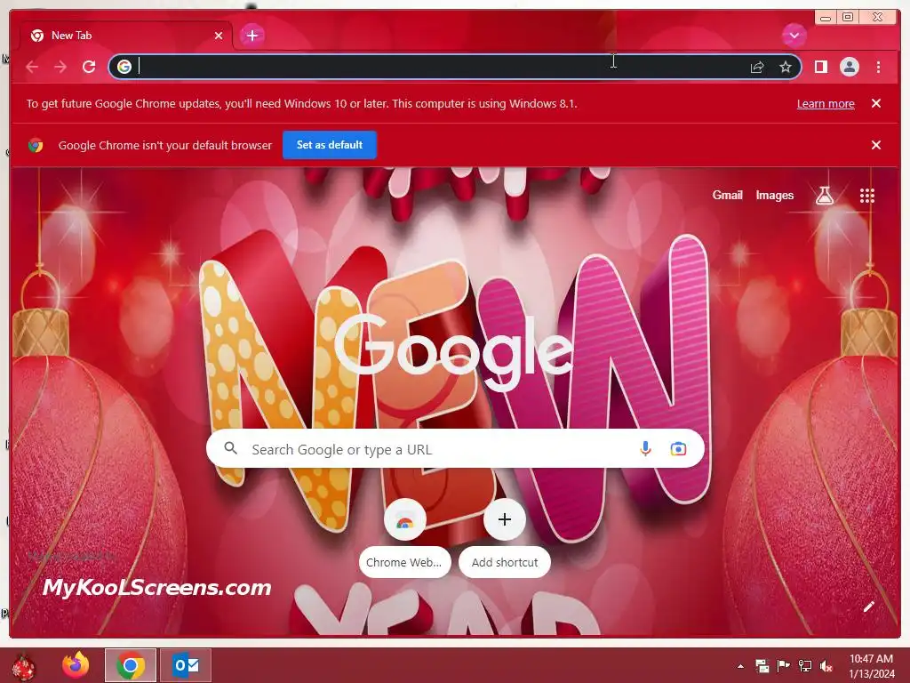
Task: Customize this page with the pencil icon
Action: 868,607
